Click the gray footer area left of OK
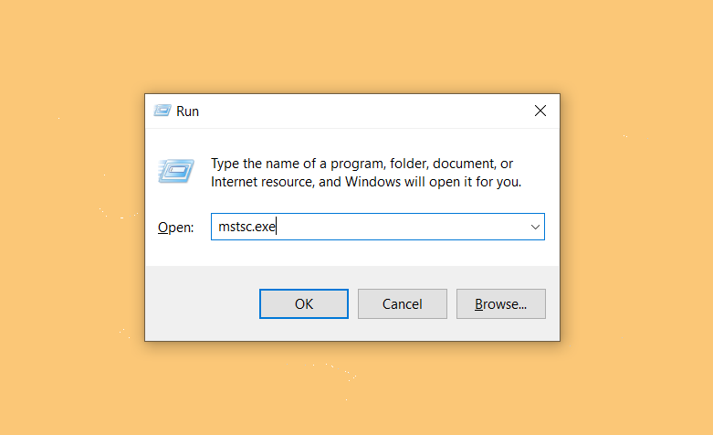 pos(203,304)
